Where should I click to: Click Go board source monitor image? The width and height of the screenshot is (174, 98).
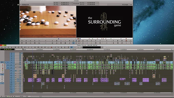tap(48, 22)
